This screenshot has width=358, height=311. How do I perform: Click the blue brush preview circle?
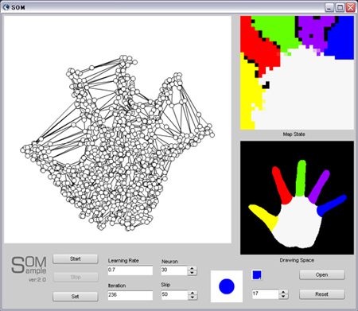click(x=227, y=286)
